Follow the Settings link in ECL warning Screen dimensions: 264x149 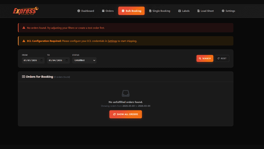112,41
